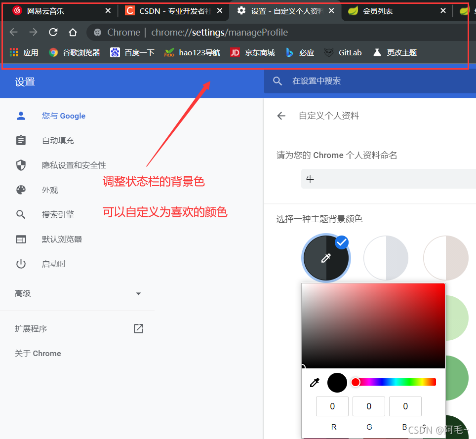The height and width of the screenshot is (439, 476).
Task: Open the 百度一下 bookmark
Action: [x=132, y=52]
